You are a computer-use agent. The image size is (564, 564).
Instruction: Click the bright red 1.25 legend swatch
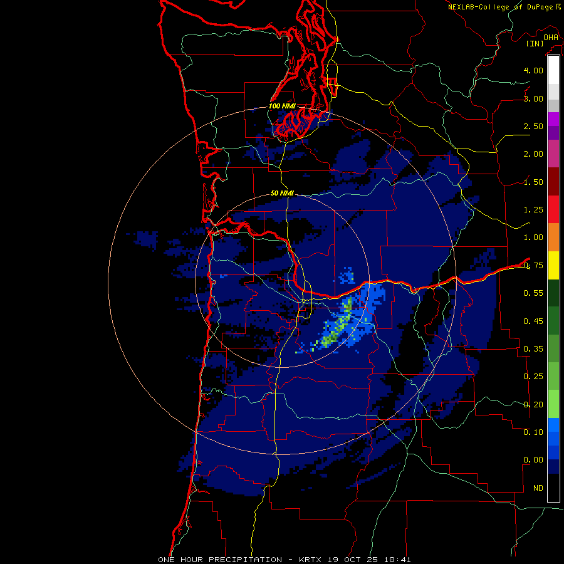[553, 209]
